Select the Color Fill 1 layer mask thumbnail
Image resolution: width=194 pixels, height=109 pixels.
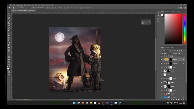click(x=171, y=60)
